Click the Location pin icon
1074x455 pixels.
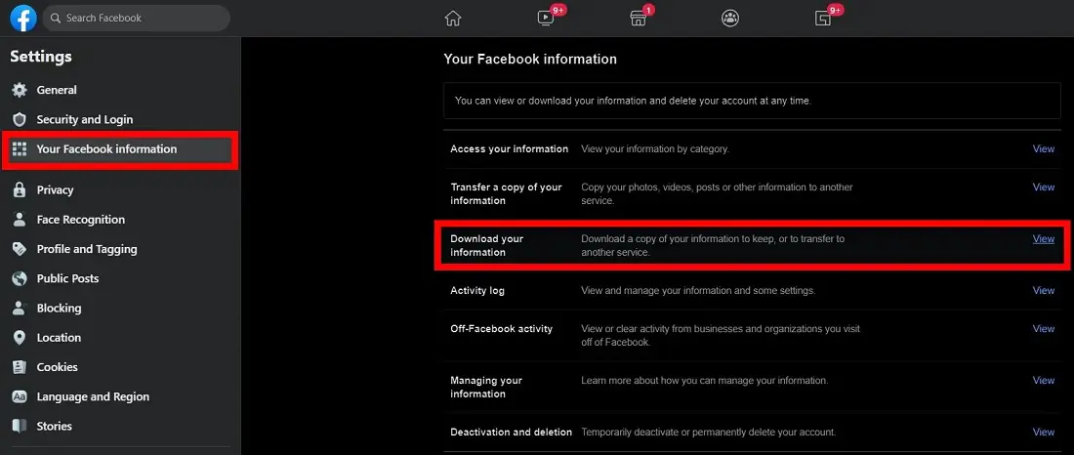click(19, 338)
